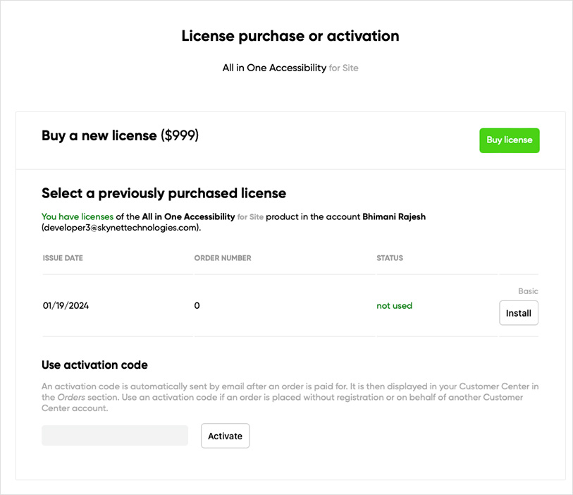Click the 'Use activation code' heading
The width and height of the screenshot is (573, 495).
click(x=94, y=365)
